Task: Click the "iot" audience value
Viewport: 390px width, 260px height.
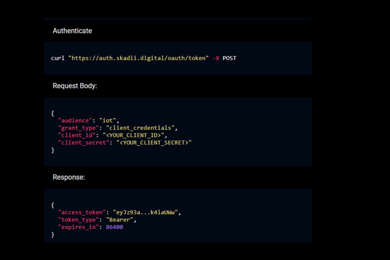Action: pyautogui.click(x=108, y=120)
